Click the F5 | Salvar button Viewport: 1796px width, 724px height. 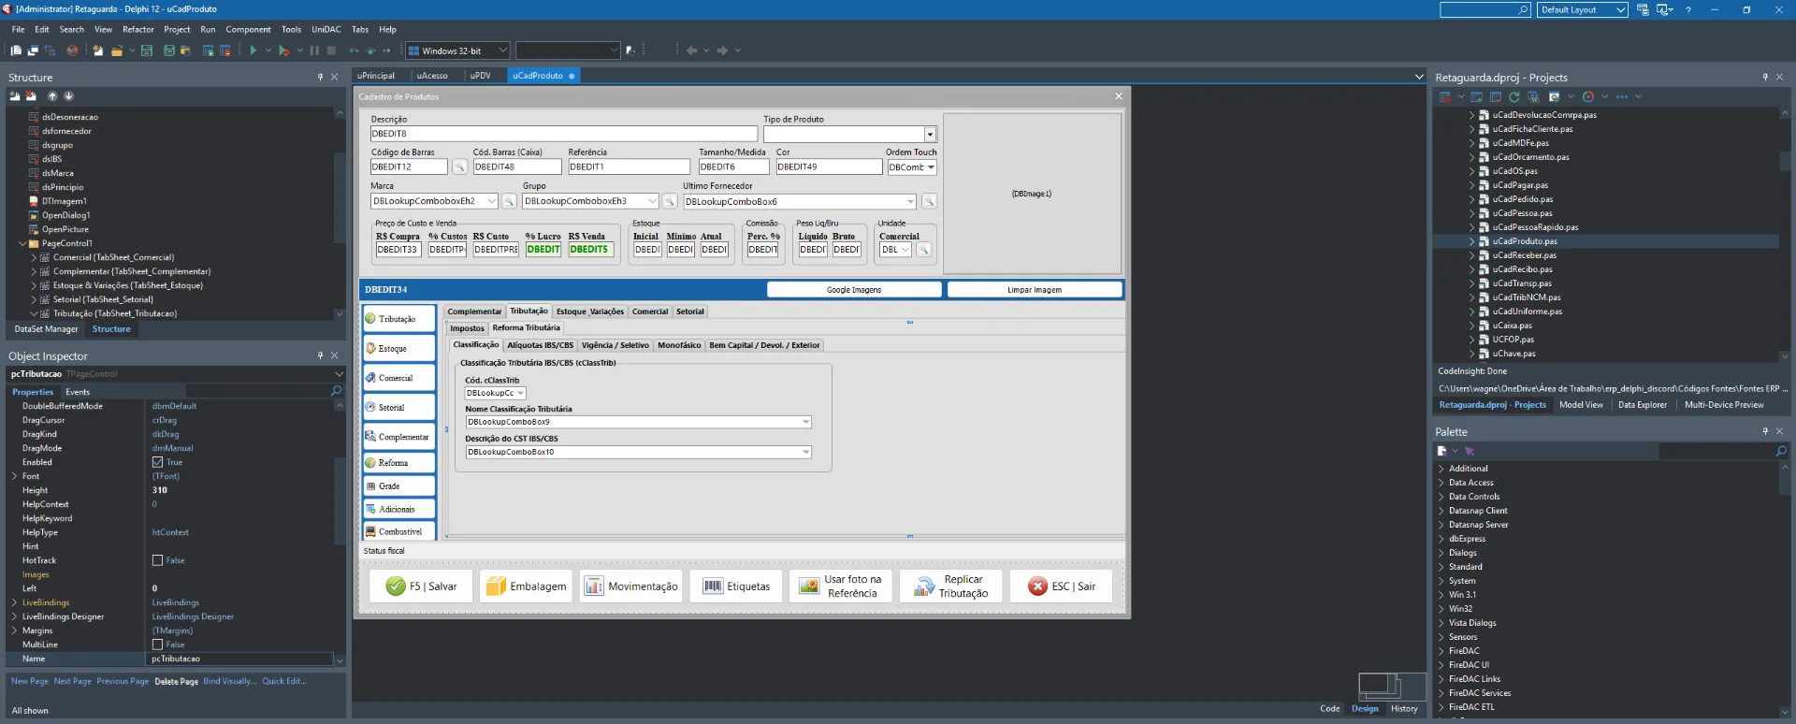tap(422, 586)
